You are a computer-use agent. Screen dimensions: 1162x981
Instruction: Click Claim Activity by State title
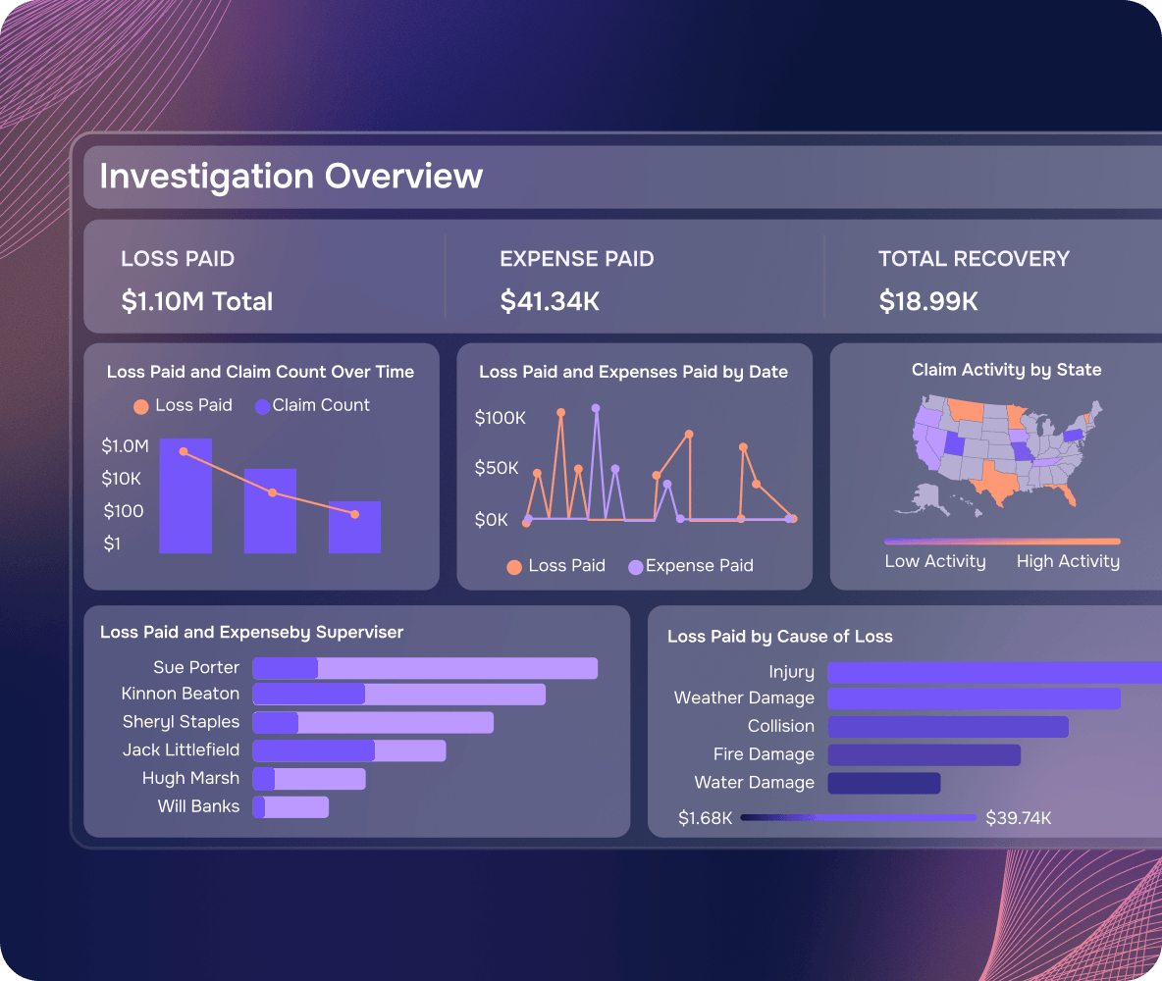[1006, 370]
